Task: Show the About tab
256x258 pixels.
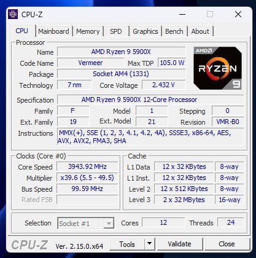Action: click(x=200, y=31)
